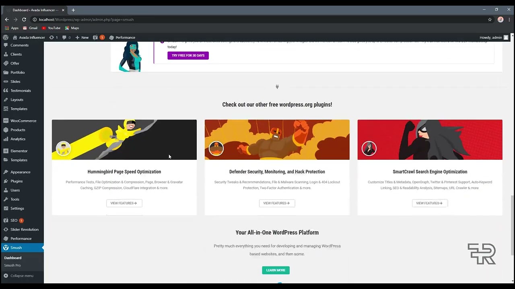Click the SmartCrawl round avatar icon
Image resolution: width=515 pixels, height=289 pixels.
click(369, 149)
